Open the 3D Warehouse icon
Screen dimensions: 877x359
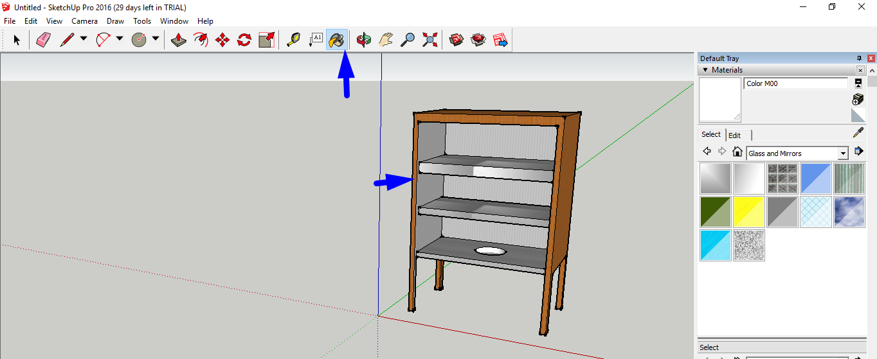(x=457, y=40)
